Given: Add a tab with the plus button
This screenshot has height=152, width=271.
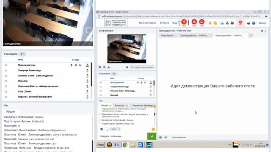Looking at the screenshot, I should click(x=251, y=35).
